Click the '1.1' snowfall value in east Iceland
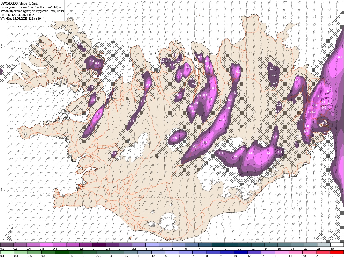The image size is (344, 258). (x=297, y=80)
